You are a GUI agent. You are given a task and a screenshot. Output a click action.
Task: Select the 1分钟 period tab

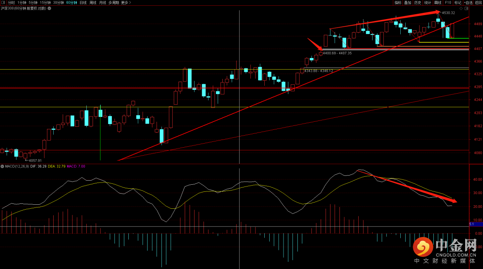coord(22,3)
